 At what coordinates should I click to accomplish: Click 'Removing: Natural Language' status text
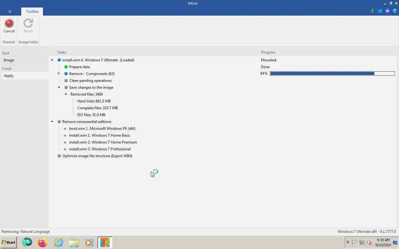(26, 232)
